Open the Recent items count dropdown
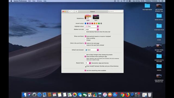The image size is (174, 98). pyautogui.click(x=88, y=63)
